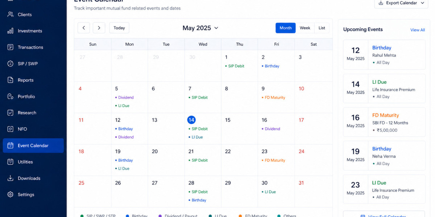The image size is (435, 217).
Task: Click the Portfolio icon in sidebar
Action: tap(10, 97)
